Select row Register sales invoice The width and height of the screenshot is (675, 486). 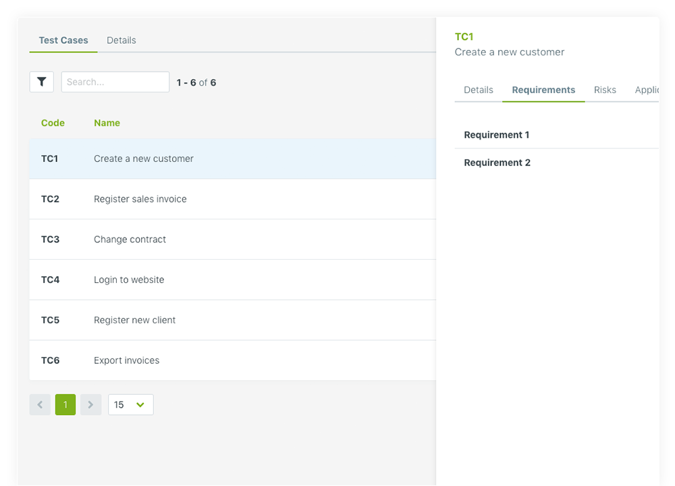coord(232,199)
